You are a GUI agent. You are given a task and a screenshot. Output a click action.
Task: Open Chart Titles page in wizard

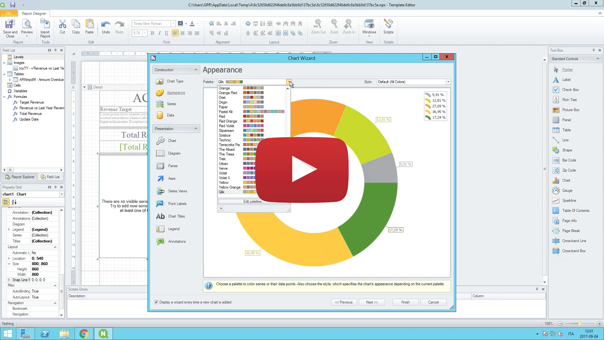[x=176, y=216]
